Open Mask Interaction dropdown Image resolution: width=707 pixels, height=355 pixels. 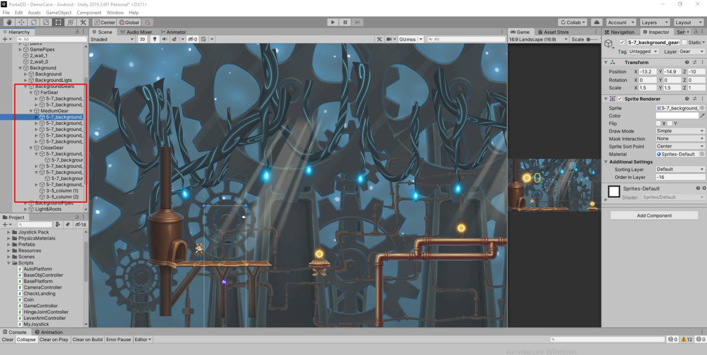680,139
